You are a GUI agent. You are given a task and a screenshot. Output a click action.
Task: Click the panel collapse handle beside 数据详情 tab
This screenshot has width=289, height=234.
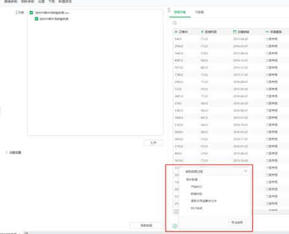coord(169,10)
